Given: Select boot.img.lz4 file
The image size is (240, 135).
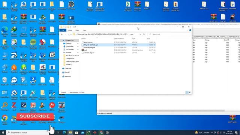Looking at the screenshot, I should click(88, 42).
